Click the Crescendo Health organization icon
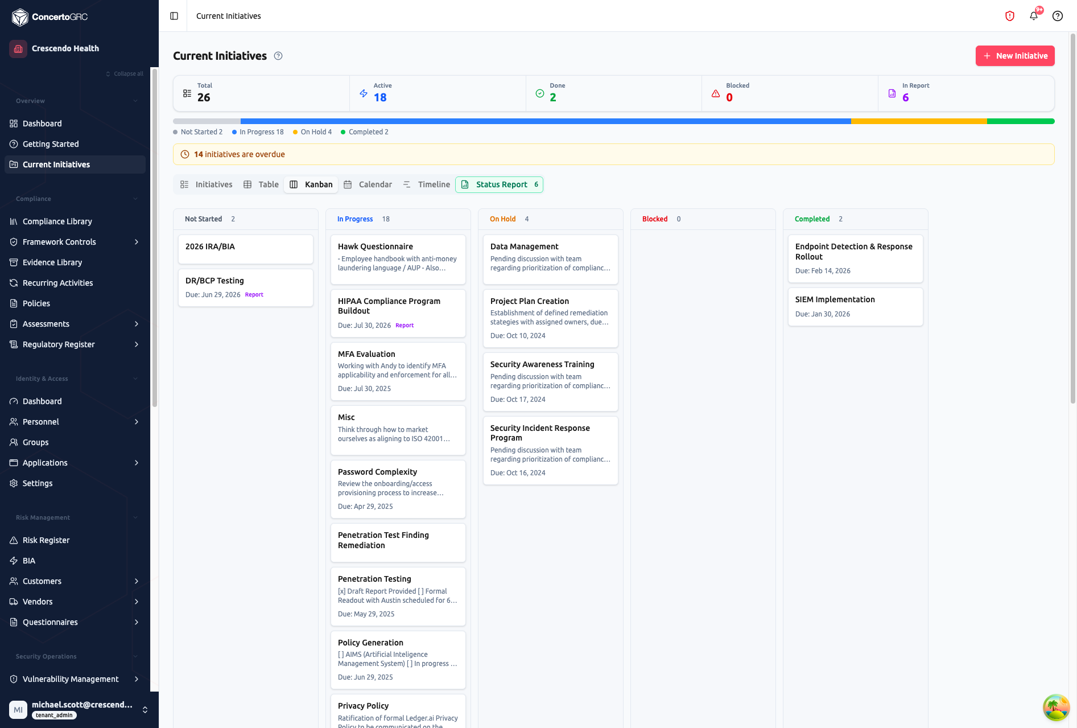 tap(18, 48)
